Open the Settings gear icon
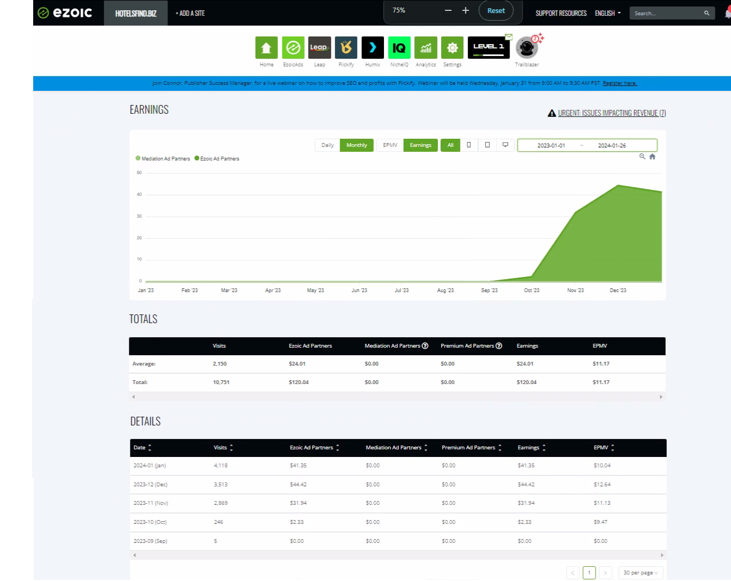 pyautogui.click(x=453, y=48)
